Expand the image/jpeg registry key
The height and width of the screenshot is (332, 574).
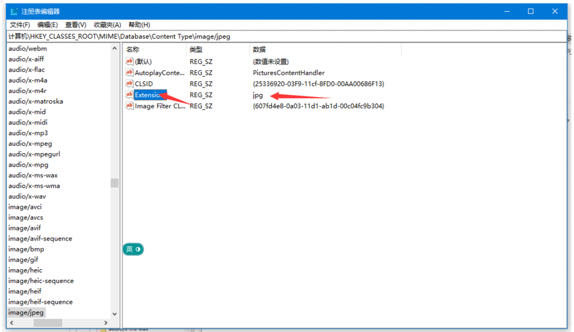click(x=26, y=312)
